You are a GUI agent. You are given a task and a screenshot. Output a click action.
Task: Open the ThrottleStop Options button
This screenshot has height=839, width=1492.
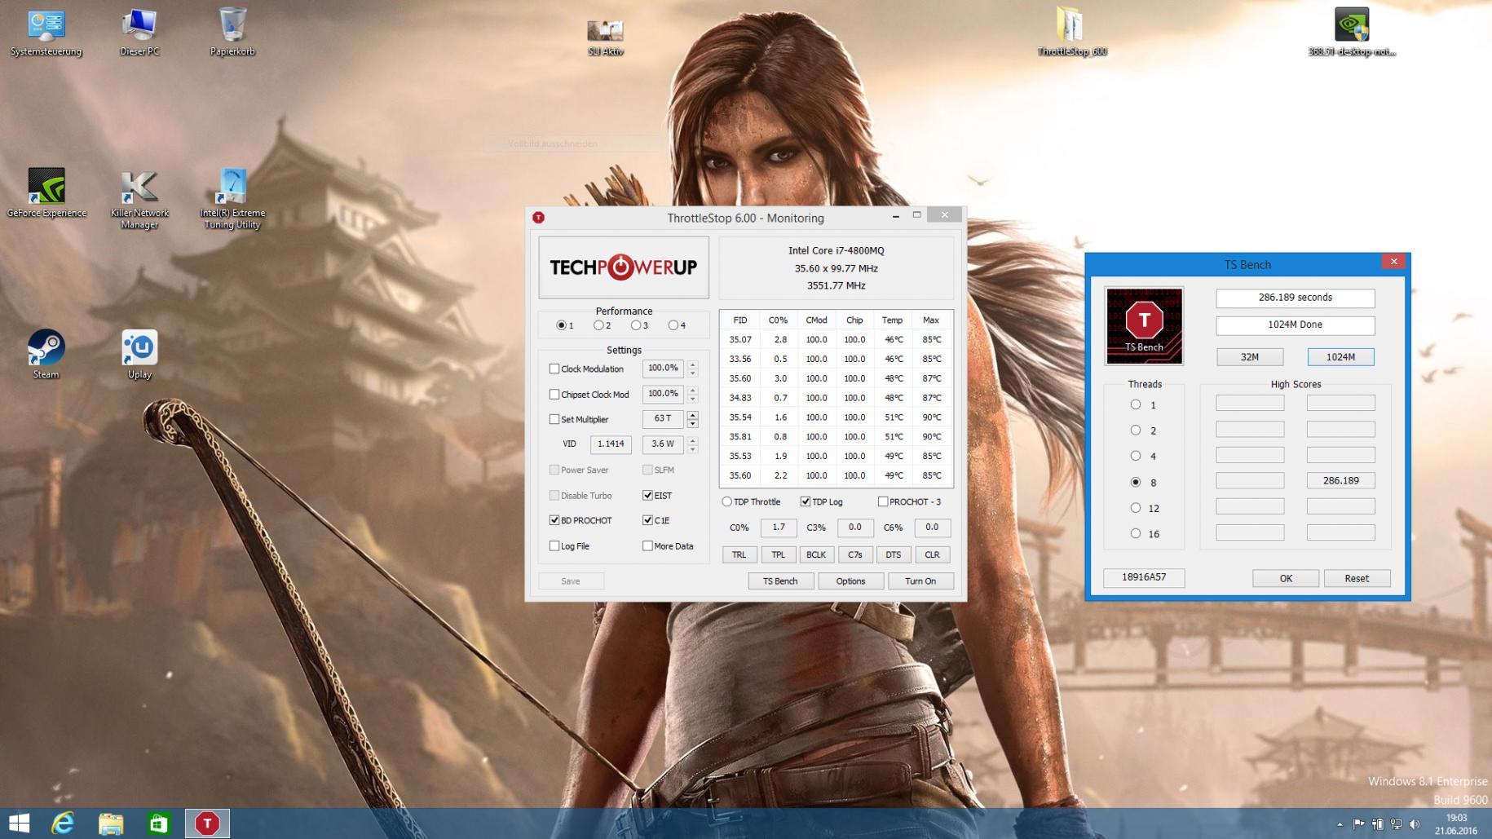850,581
